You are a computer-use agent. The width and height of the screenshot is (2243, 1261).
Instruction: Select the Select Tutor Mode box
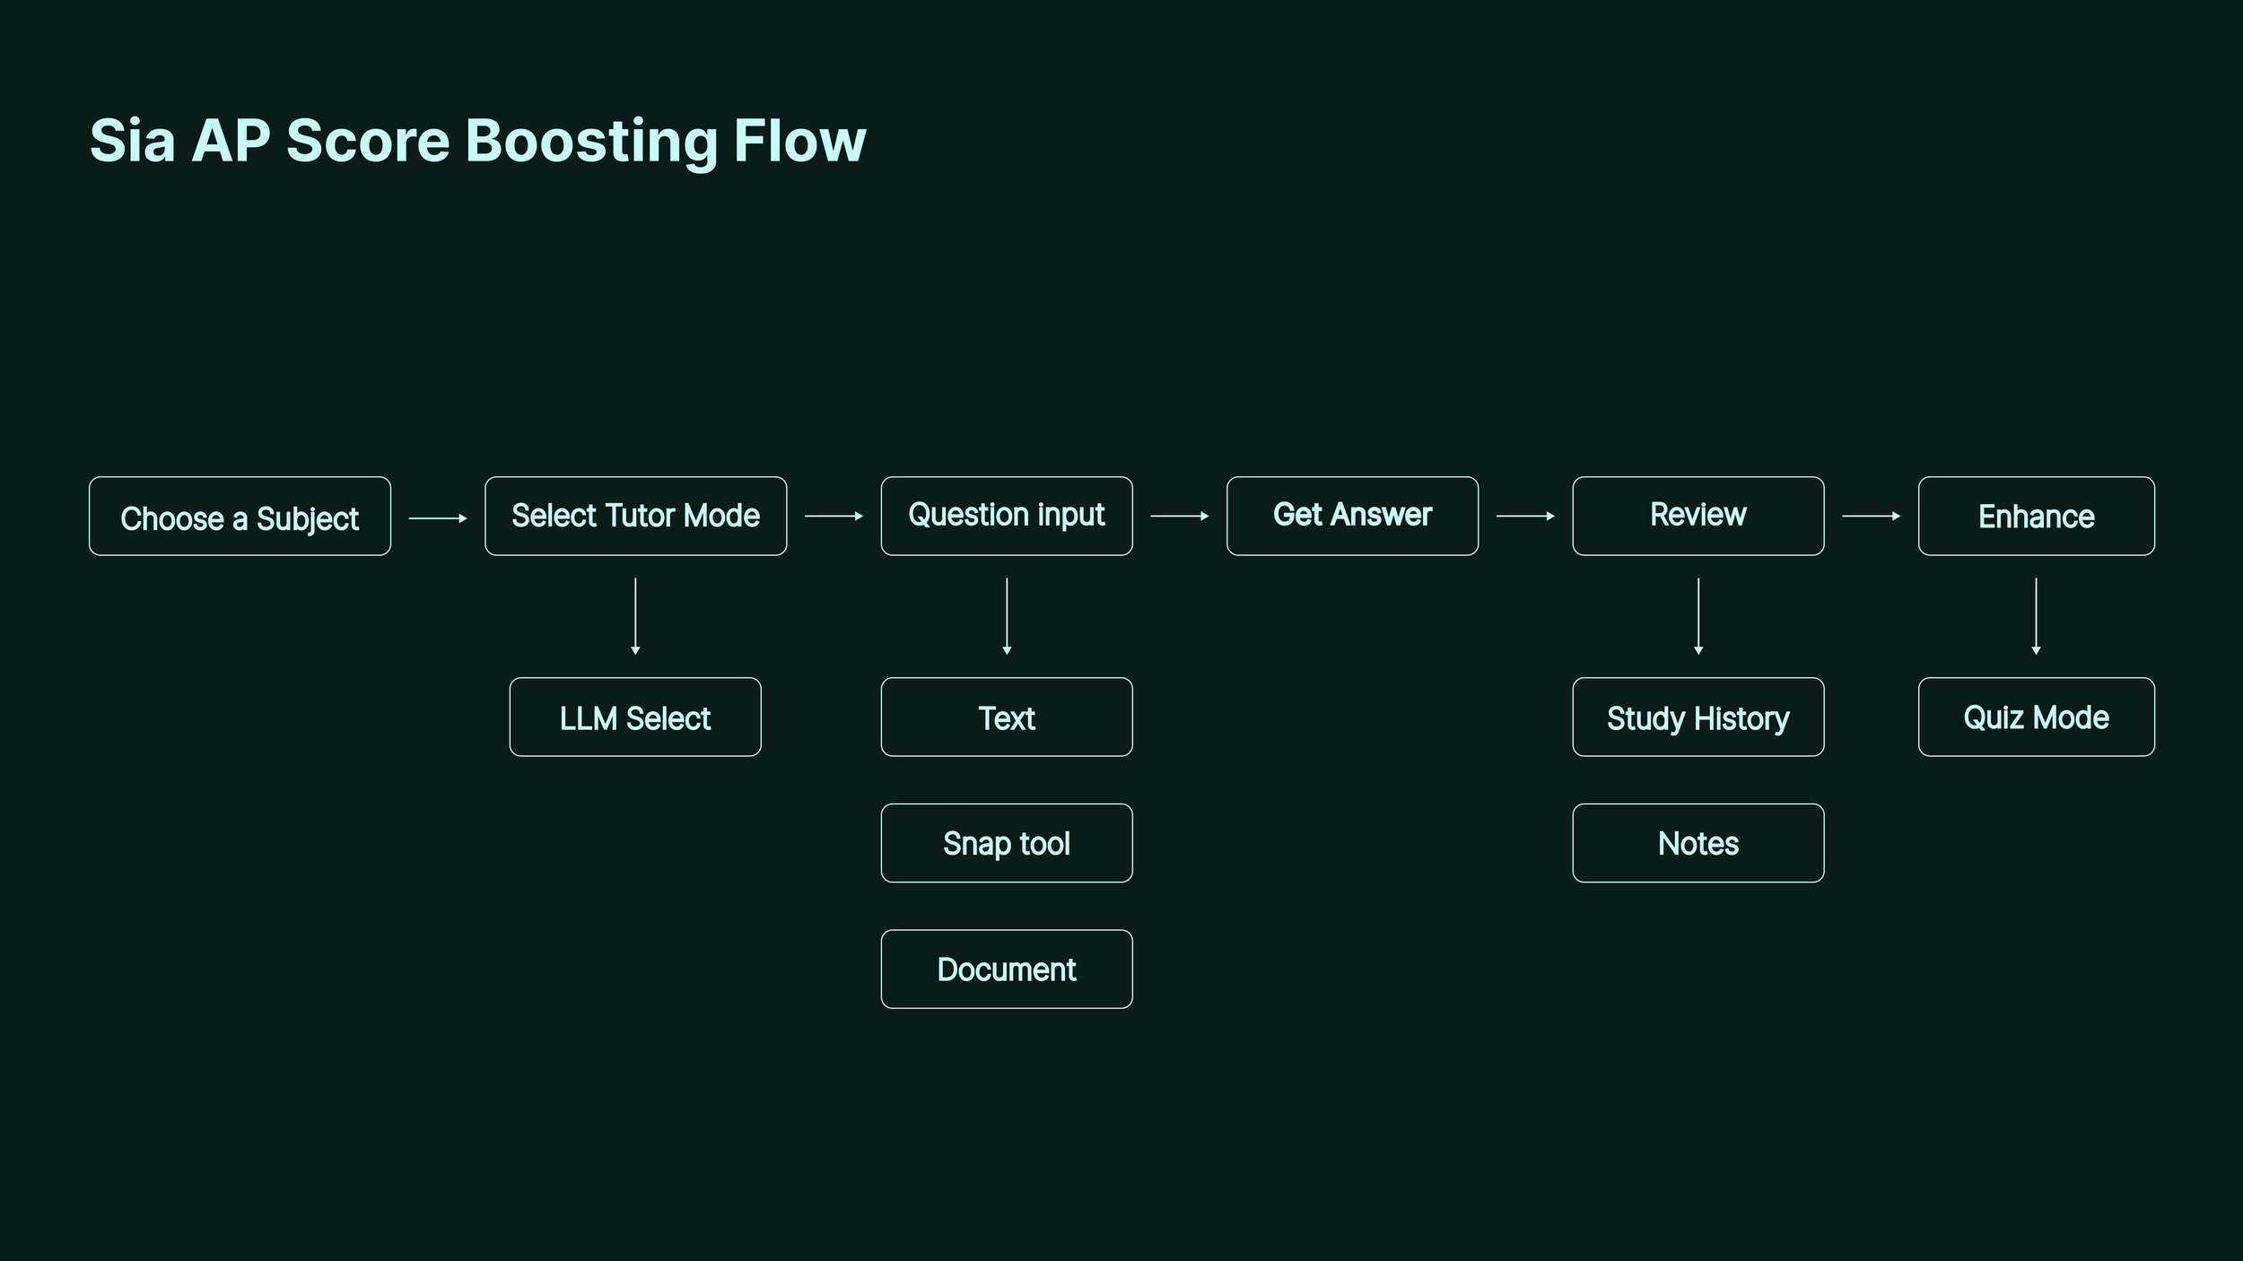coord(635,516)
